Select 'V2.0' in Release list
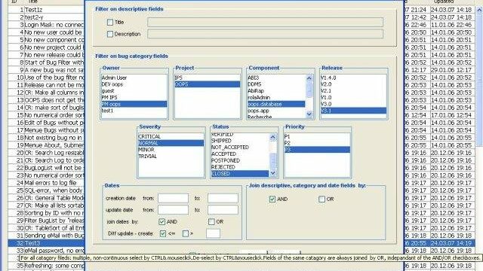 point(353,84)
